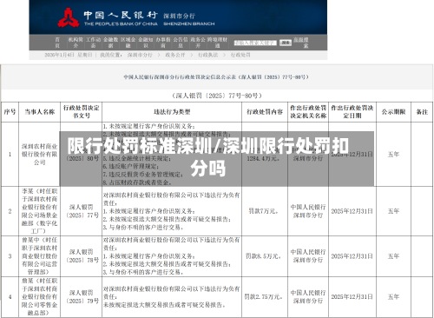
Task: Click the 备注 column header
Action: tap(422, 112)
